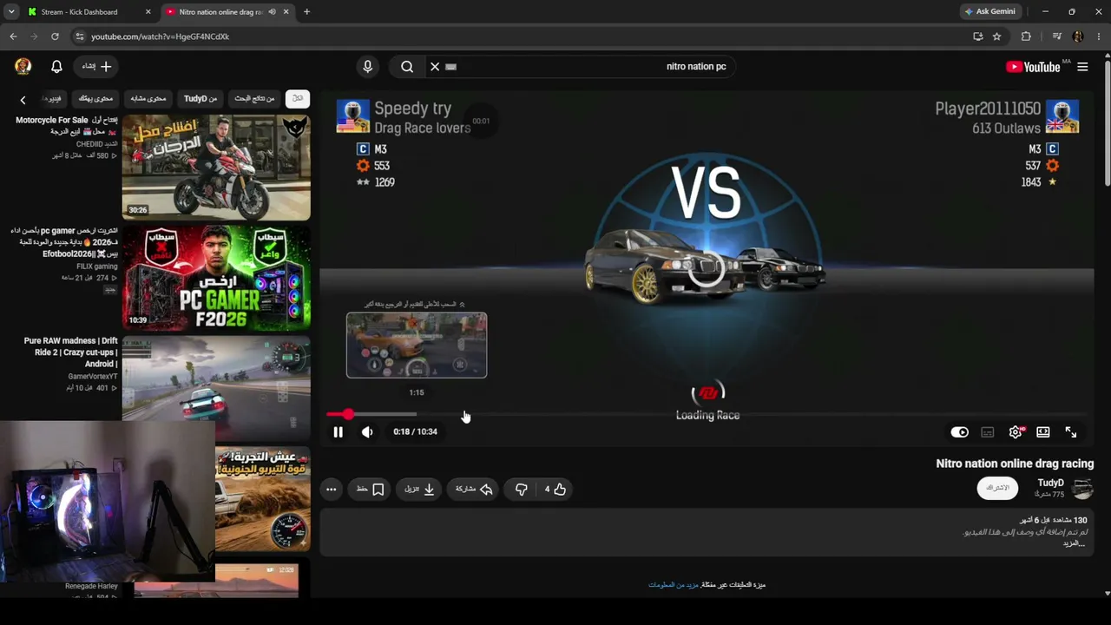Save video to a playlist
1111x625 pixels.
371,490
